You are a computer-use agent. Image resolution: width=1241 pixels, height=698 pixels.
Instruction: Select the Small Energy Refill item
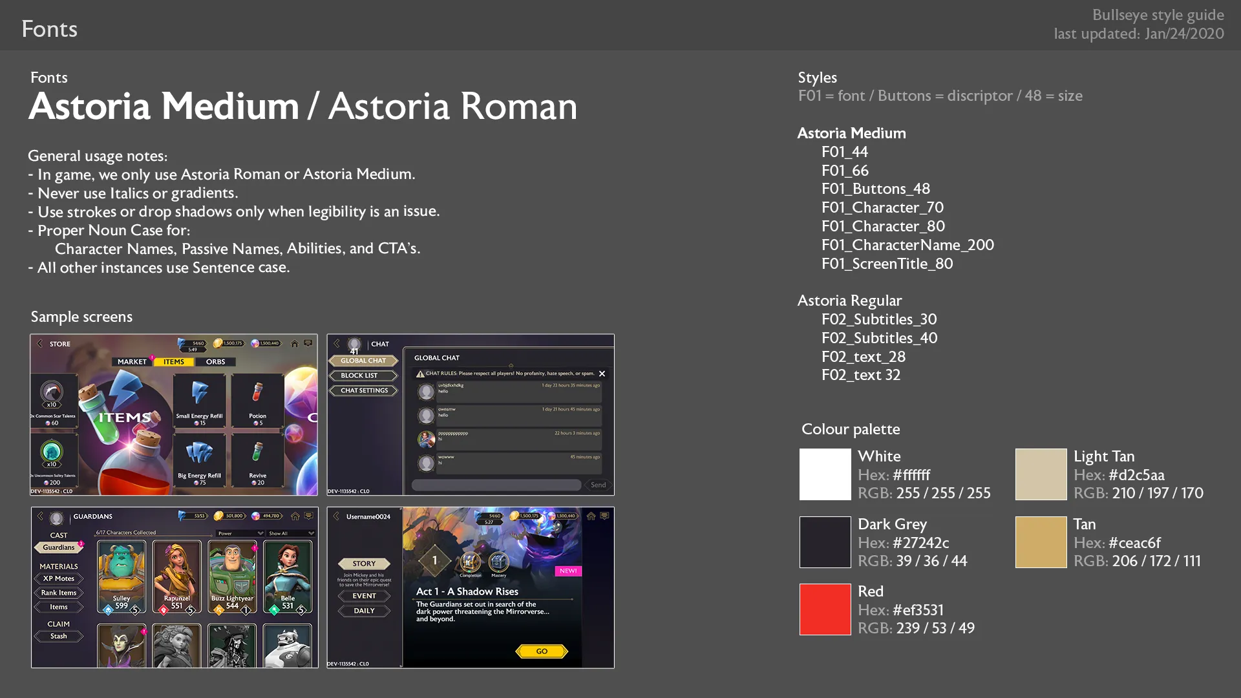(199, 401)
